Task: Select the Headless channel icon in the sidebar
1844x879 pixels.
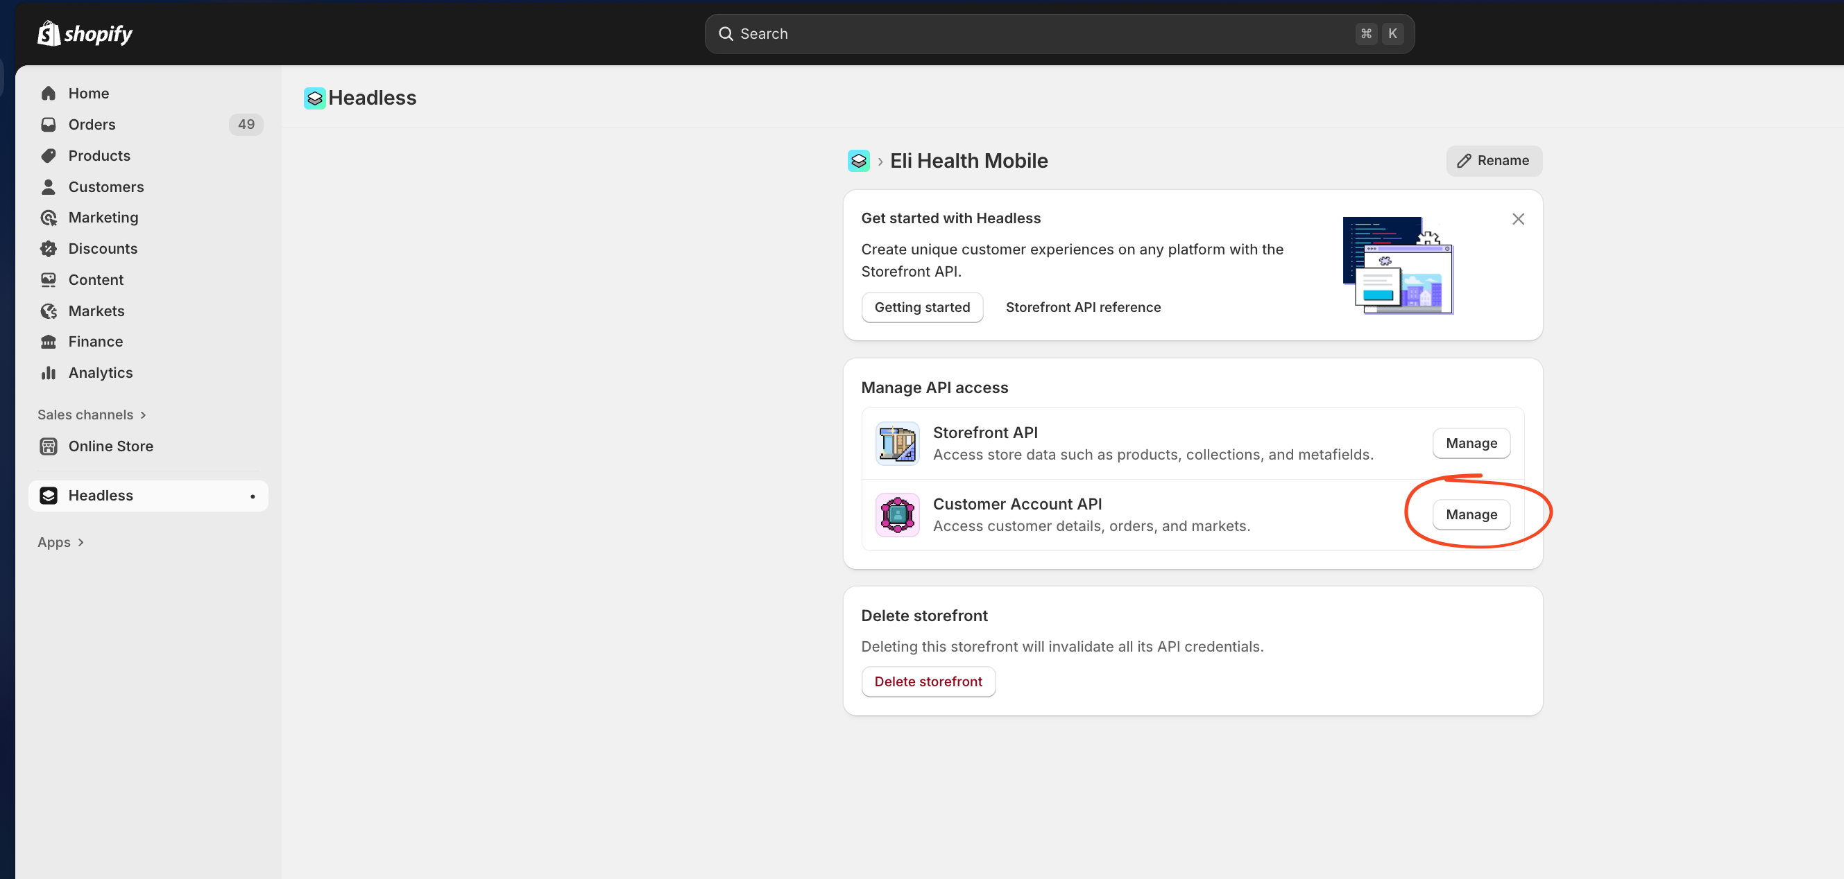Action: click(48, 496)
